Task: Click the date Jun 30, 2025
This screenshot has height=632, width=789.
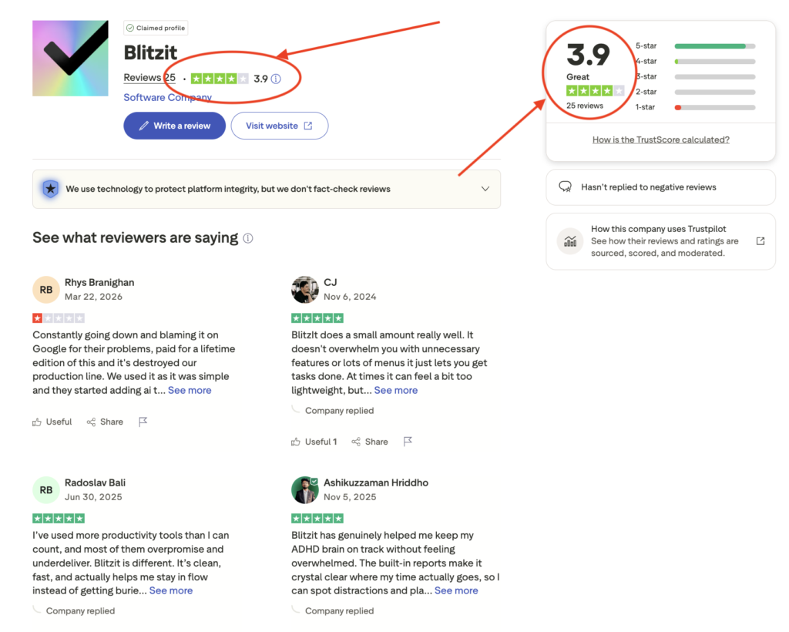Action: click(x=93, y=497)
